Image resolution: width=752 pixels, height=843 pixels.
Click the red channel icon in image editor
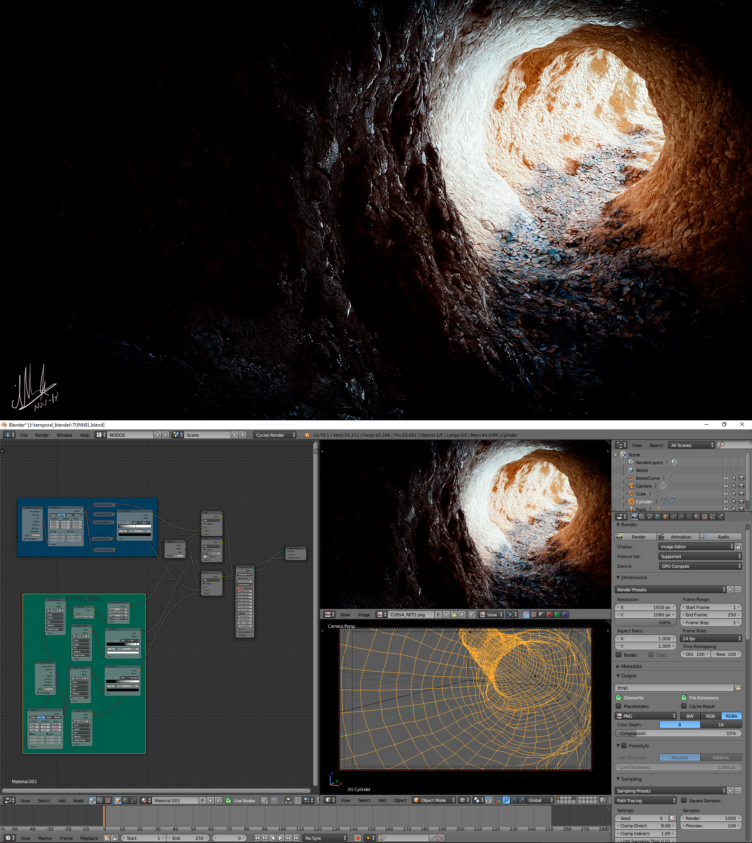[549, 614]
